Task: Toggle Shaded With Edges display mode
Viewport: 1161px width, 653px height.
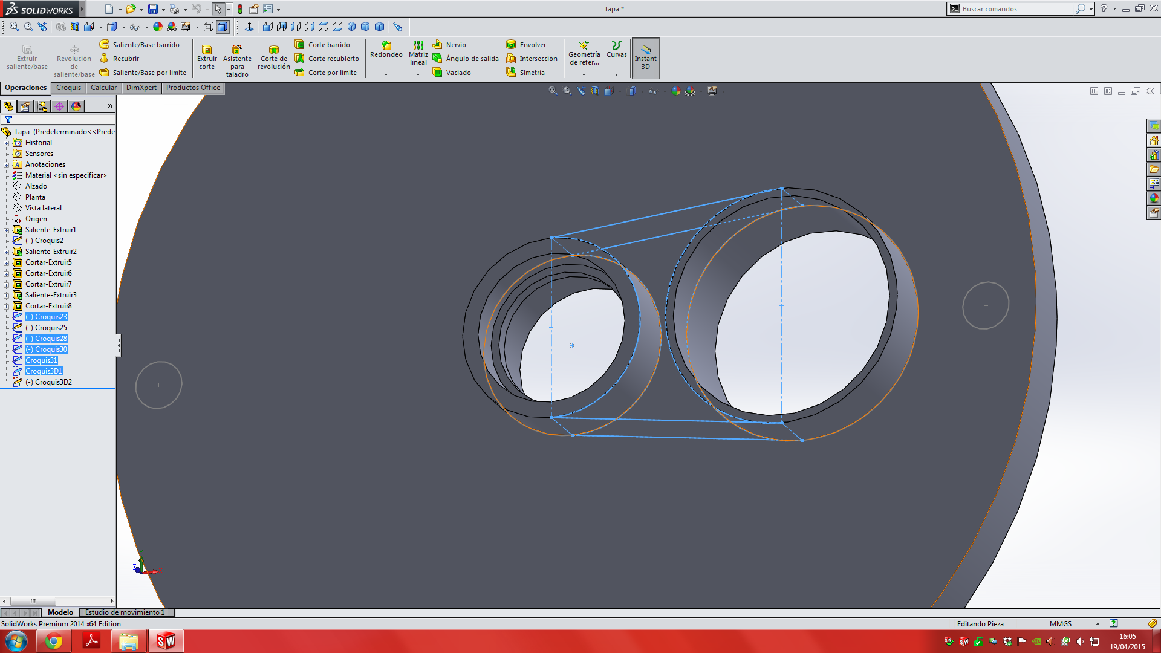Action: point(223,27)
